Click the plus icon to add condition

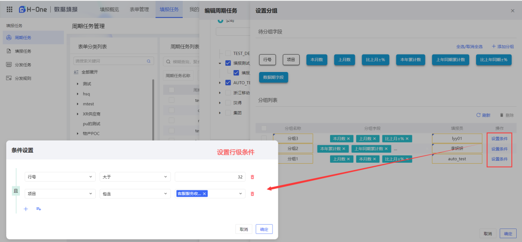pyautogui.click(x=26, y=209)
